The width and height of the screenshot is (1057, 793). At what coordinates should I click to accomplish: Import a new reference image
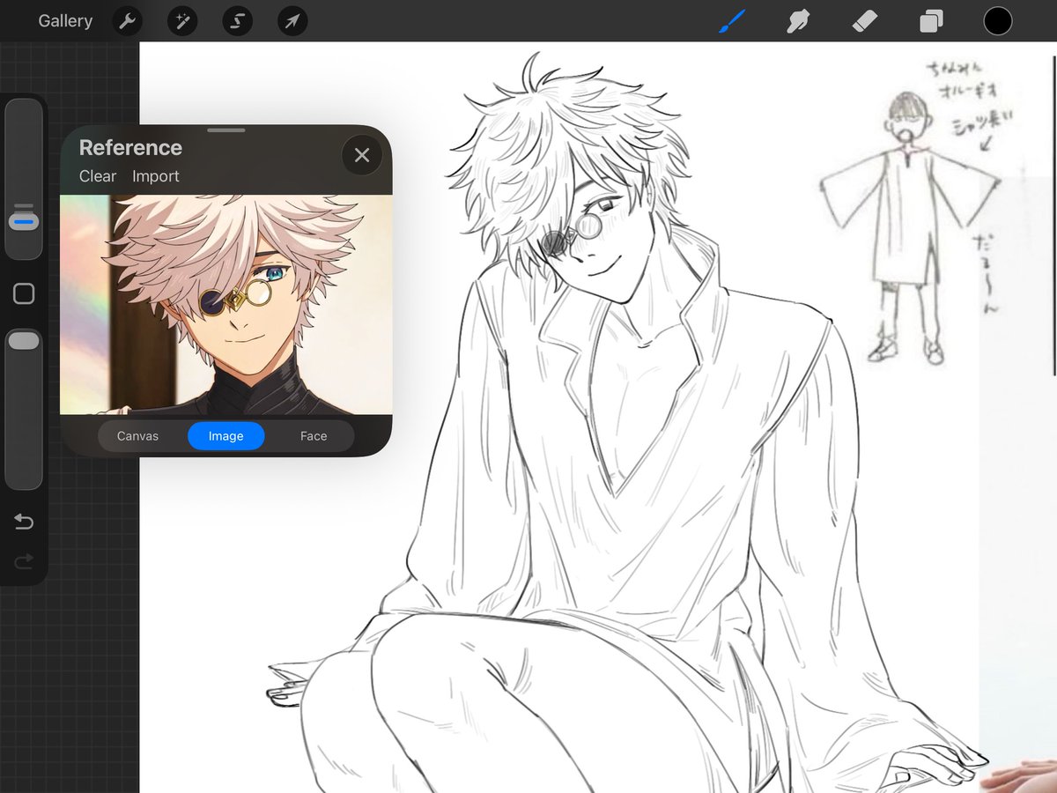point(156,176)
